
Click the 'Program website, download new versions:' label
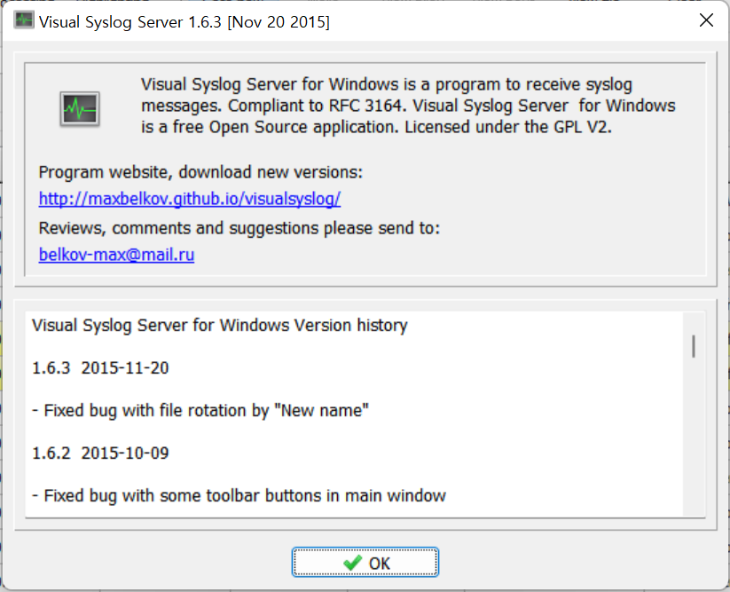[200, 172]
